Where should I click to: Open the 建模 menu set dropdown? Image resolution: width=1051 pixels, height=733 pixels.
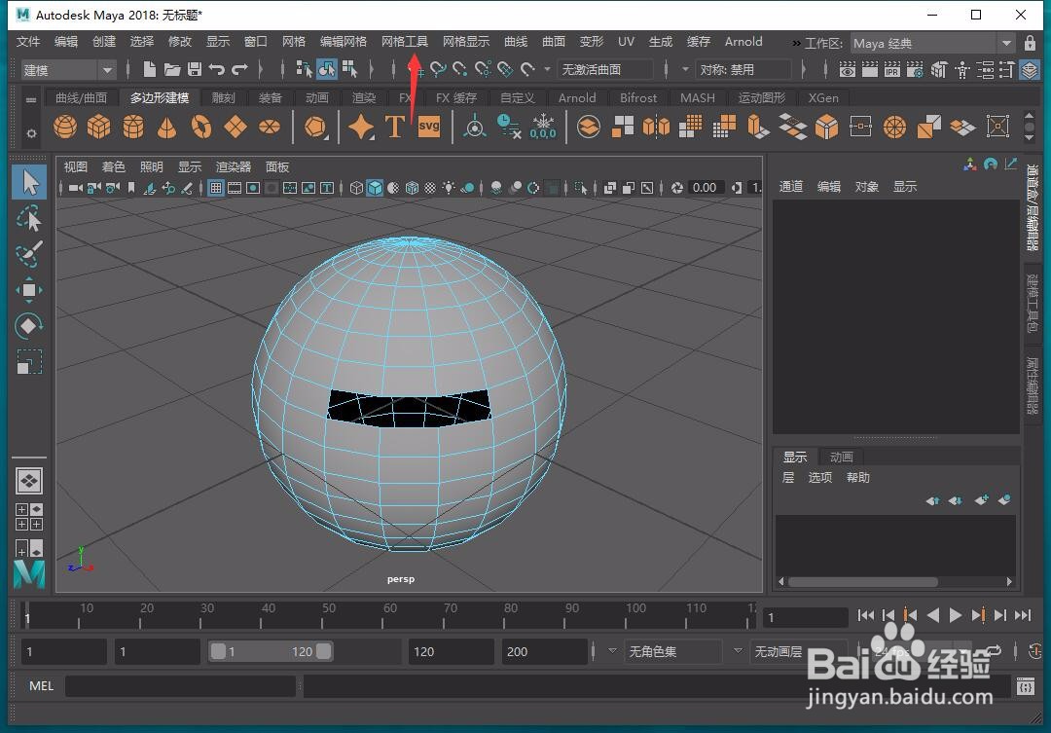point(67,70)
